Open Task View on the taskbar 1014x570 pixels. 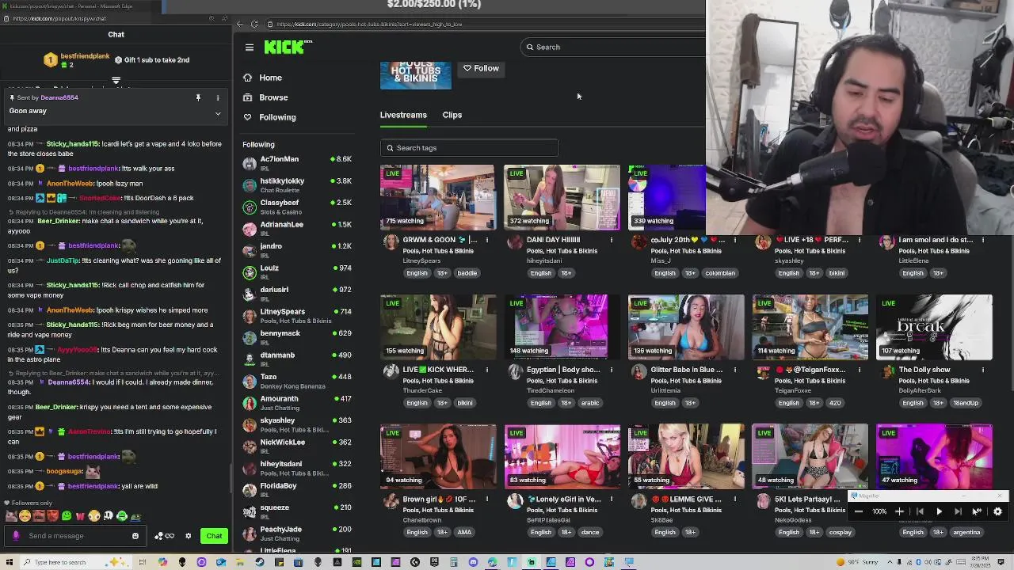(143, 562)
